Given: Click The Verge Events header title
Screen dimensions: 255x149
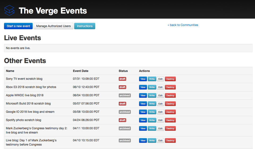Looking at the screenshot, I should [53, 11].
